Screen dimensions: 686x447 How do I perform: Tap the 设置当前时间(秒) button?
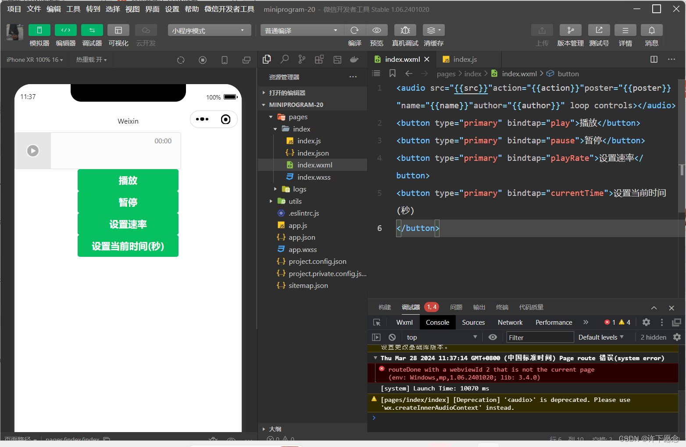tap(128, 246)
